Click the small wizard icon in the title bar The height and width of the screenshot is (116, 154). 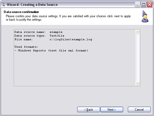coord(4,5)
